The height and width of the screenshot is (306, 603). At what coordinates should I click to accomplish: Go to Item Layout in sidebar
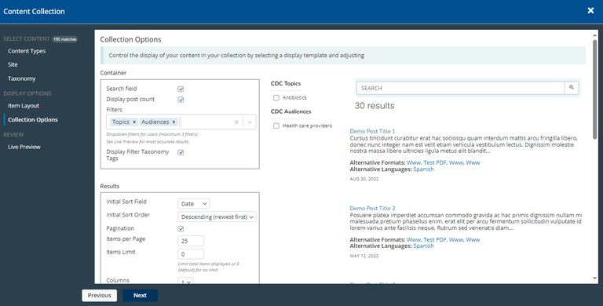[x=24, y=106]
